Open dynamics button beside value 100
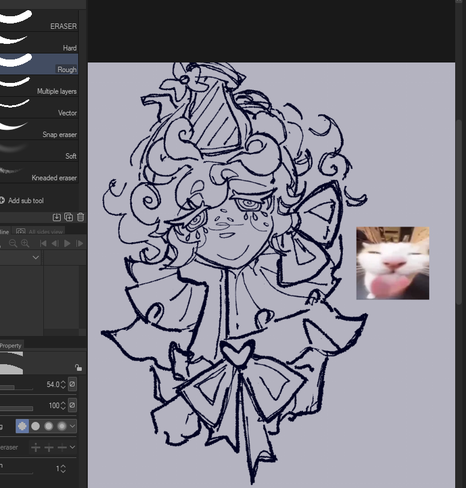The width and height of the screenshot is (466, 488). click(x=72, y=405)
